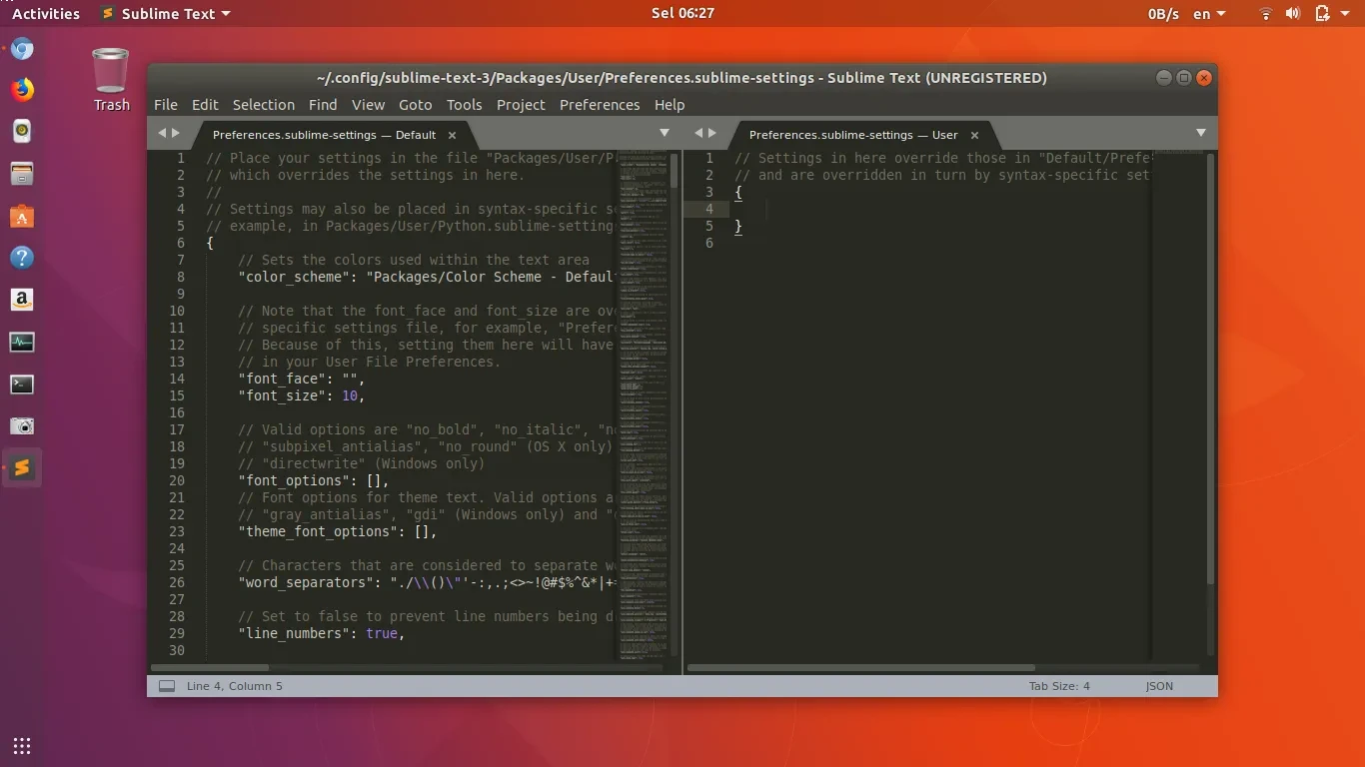This screenshot has width=1365, height=767.
Task: Select Preferences.sublime-settings — User tab
Action: 853,135
